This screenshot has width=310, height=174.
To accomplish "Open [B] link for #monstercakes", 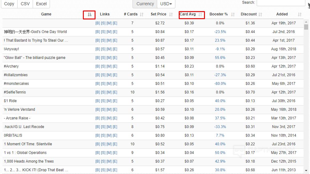I will (x=98, y=84).
